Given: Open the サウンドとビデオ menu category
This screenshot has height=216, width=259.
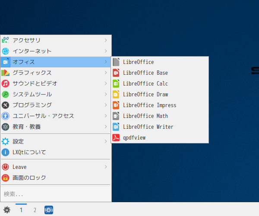Looking at the screenshot, I should click(x=56, y=83).
